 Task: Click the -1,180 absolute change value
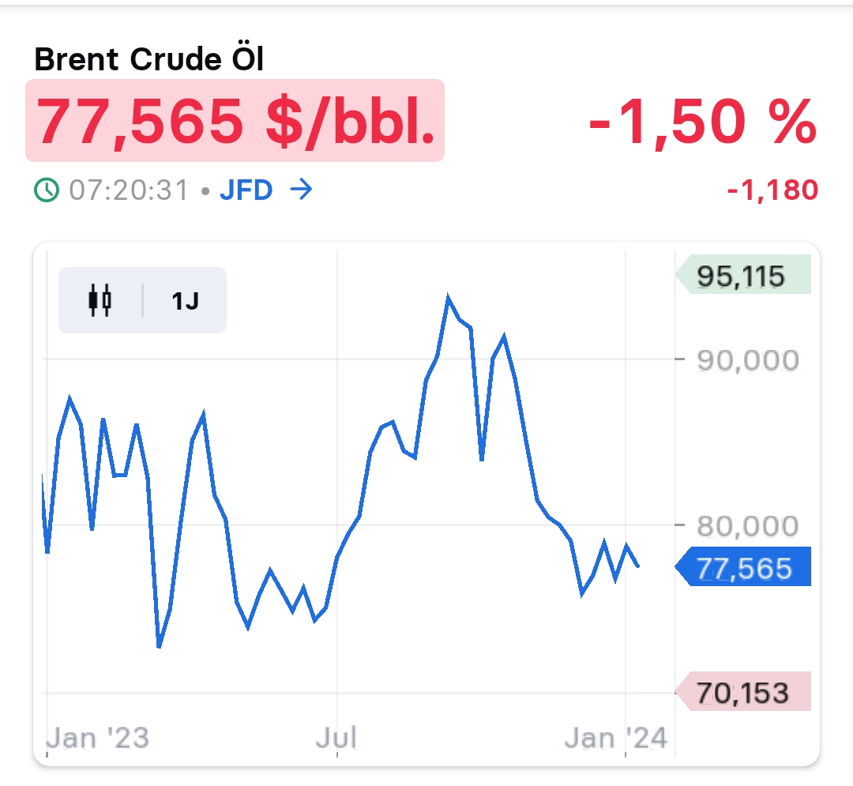(x=772, y=190)
